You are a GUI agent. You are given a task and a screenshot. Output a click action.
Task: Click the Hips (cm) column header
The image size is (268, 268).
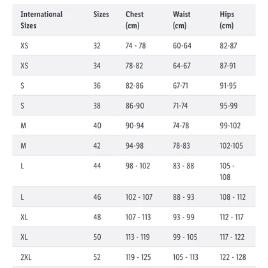tap(227, 20)
